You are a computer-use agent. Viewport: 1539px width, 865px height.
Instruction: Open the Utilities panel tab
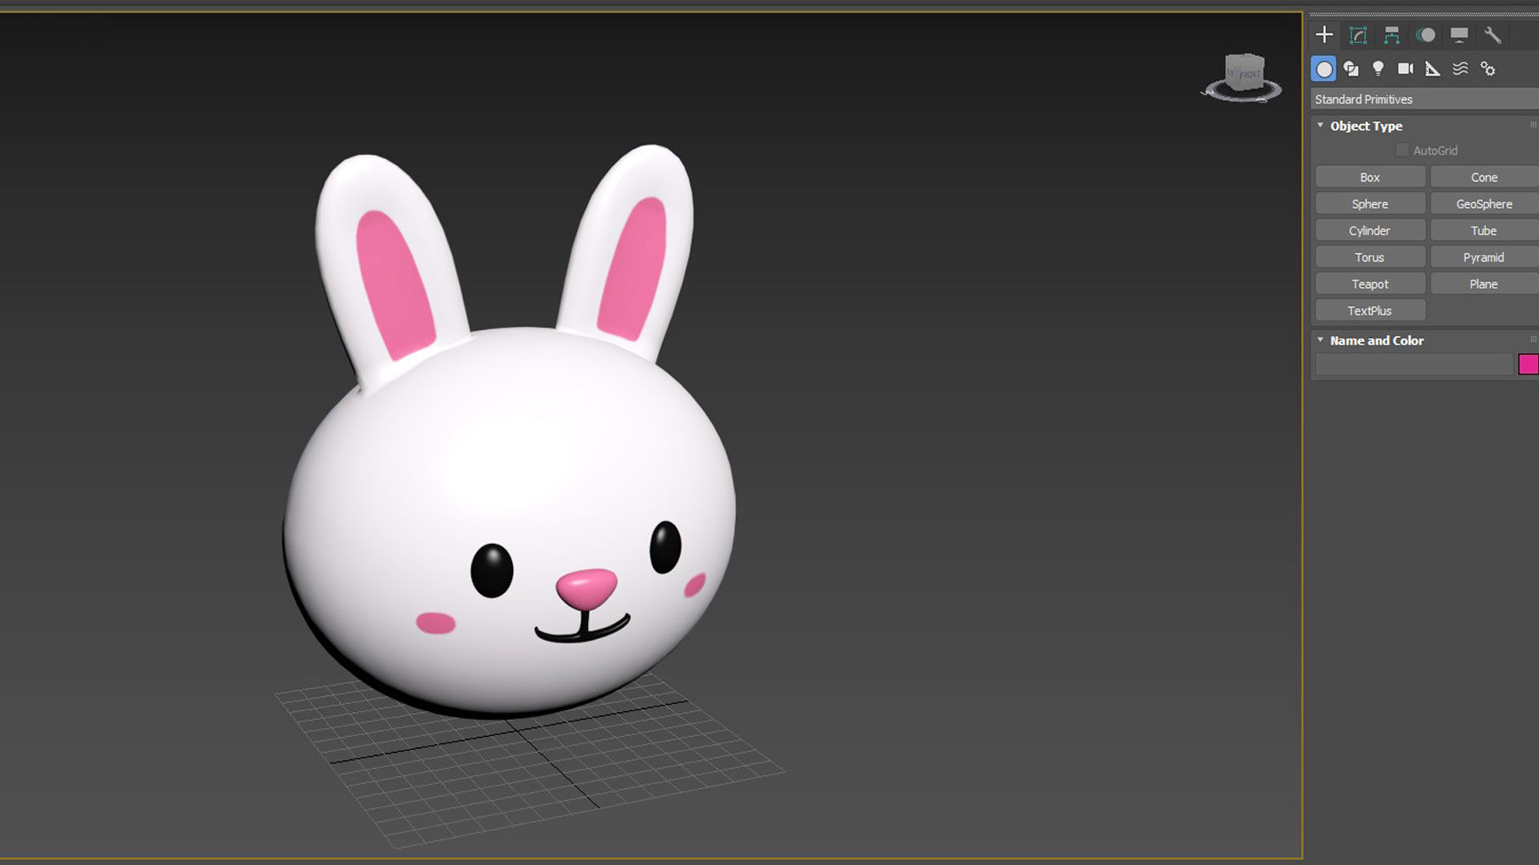point(1493,35)
